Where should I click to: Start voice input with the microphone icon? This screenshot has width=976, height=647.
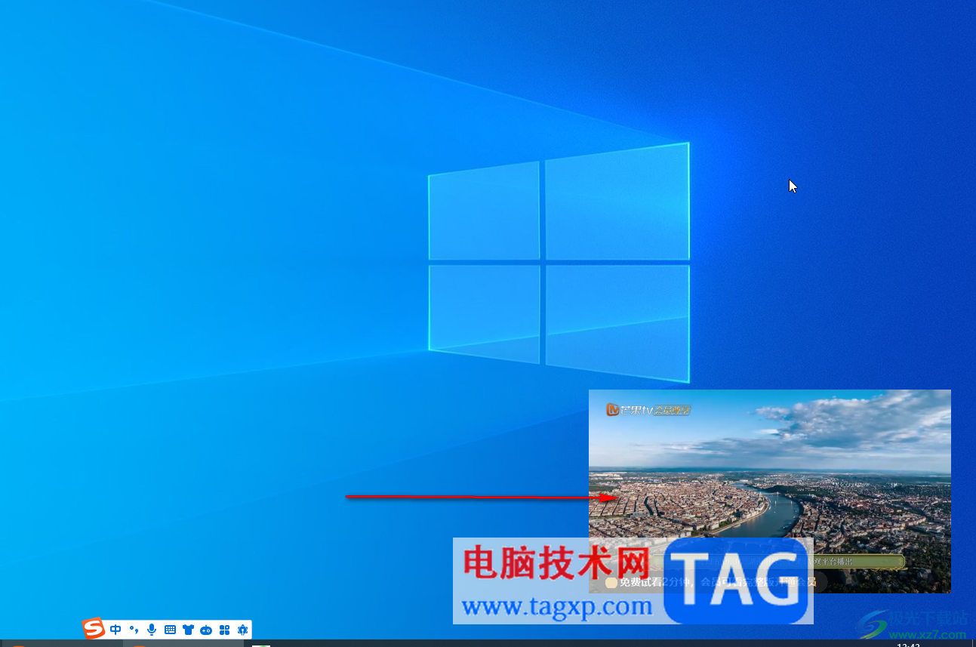click(152, 630)
